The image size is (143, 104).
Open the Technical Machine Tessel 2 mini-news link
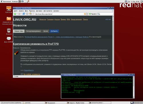pos(57,37)
